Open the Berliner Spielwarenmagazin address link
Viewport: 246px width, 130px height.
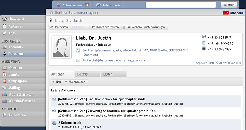135,50
